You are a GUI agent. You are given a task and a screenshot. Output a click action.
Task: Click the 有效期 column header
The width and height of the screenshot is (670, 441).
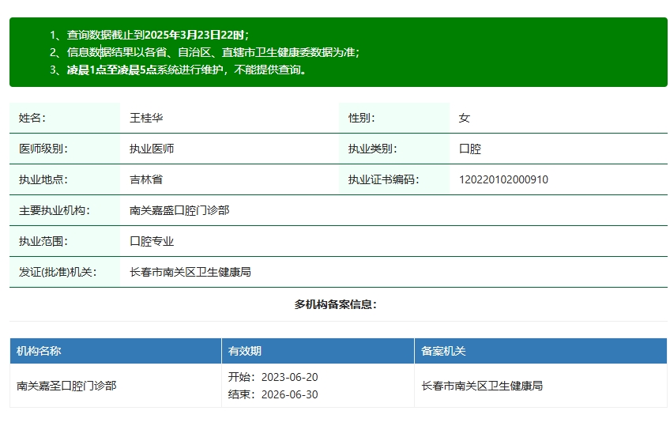pyautogui.click(x=245, y=351)
